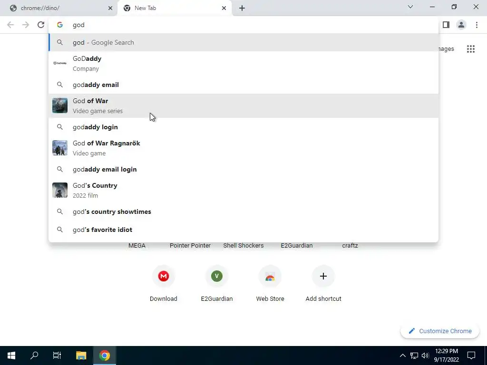
Task: Close the New Tab tab
Action: pyautogui.click(x=224, y=8)
